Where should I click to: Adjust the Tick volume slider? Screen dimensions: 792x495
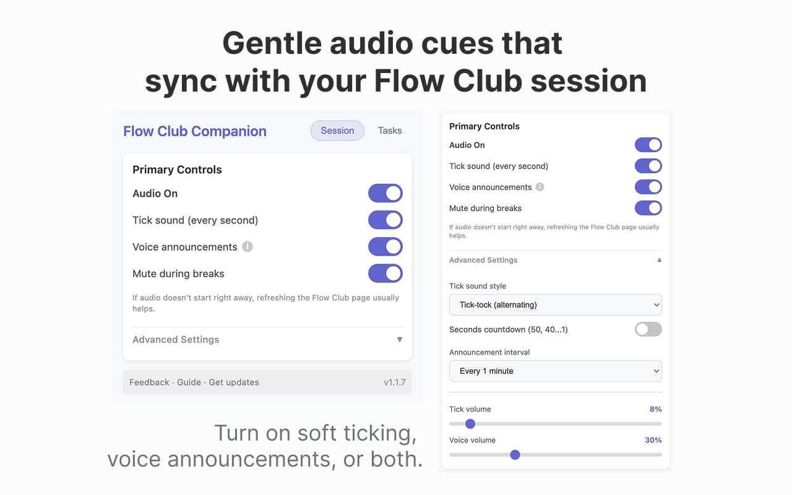(x=470, y=424)
